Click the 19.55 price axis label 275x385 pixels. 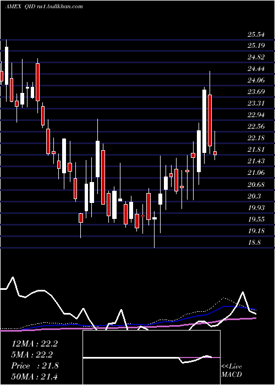[256, 219]
